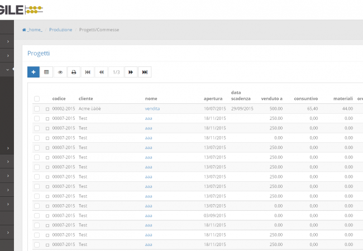The image size is (363, 251).
Task: Toggle the eye visibility icon in toolbar
Action: [x=60, y=72]
